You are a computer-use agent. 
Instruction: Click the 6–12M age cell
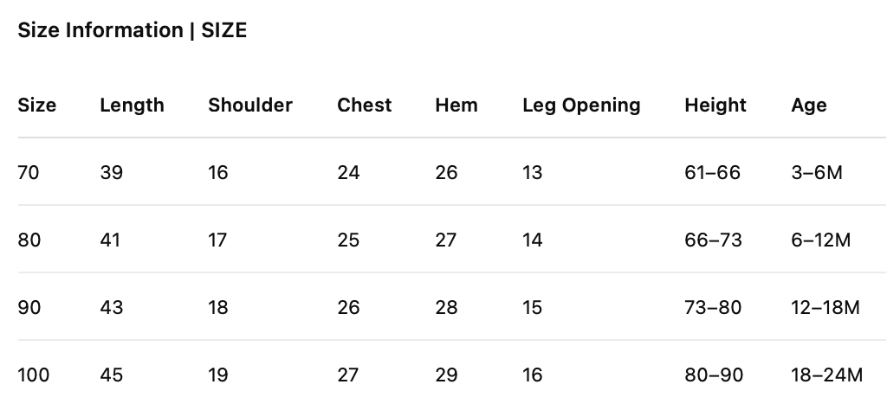[821, 240]
